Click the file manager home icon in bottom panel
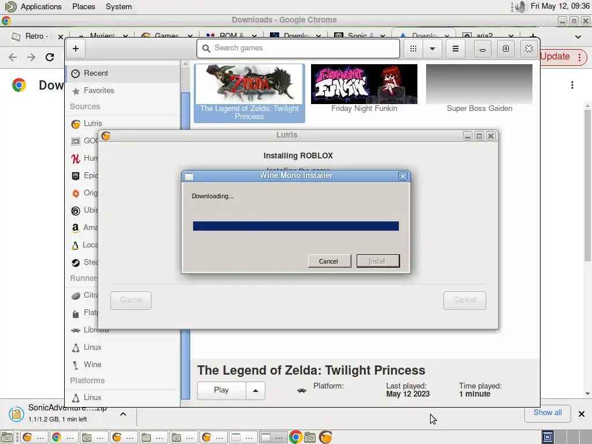Screen dimensions: 592x444 (310, 437)
